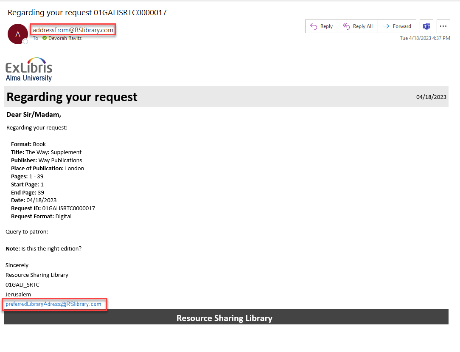The height and width of the screenshot is (352, 460).
Task: Open the preferredLibraryAdress@RSlibrary.com email link
Action: (x=53, y=304)
